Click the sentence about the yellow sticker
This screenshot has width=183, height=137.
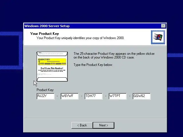114,55
